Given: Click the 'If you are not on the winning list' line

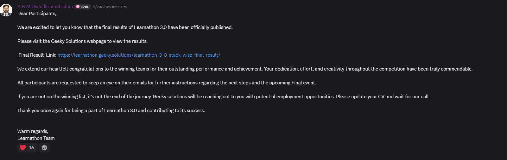Looking at the screenshot, I should [223, 97].
